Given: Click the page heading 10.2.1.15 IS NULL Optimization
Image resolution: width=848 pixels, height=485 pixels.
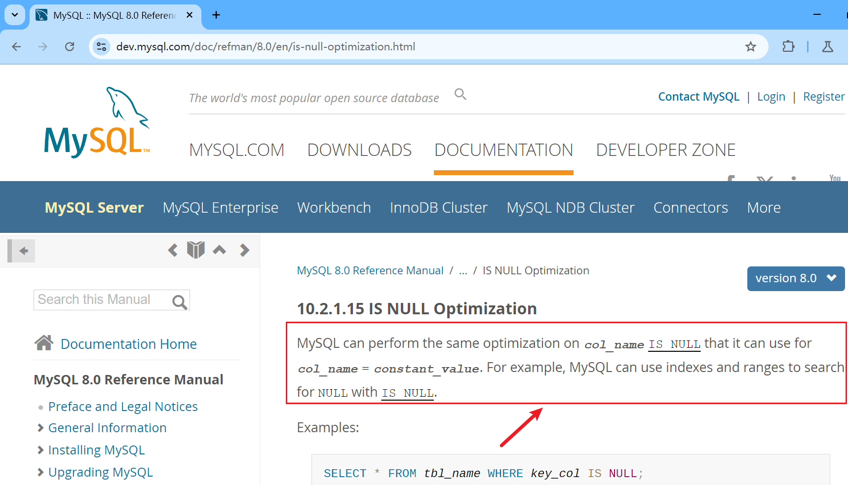Looking at the screenshot, I should pyautogui.click(x=417, y=308).
